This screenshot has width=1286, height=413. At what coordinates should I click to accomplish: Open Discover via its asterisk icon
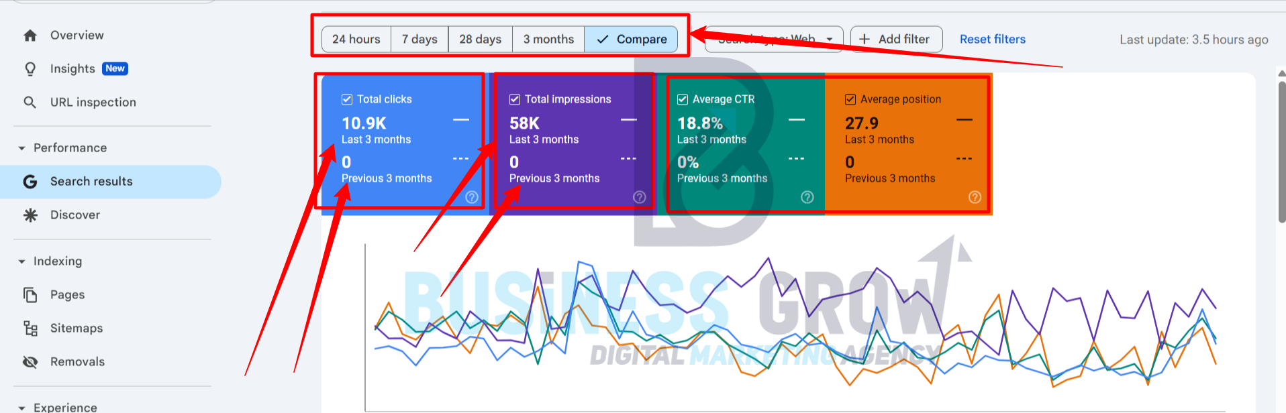pyautogui.click(x=30, y=215)
